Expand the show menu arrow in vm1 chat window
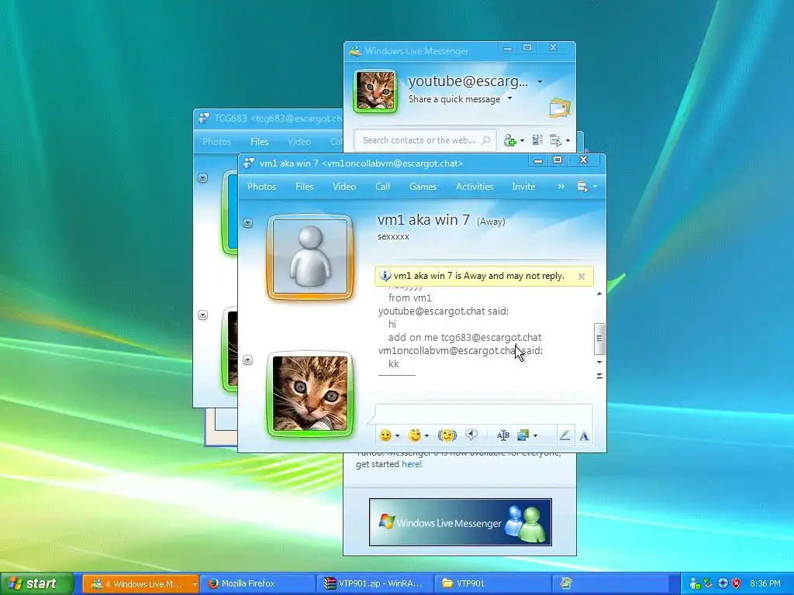Viewport: 794px width, 595px height. pyautogui.click(x=595, y=187)
